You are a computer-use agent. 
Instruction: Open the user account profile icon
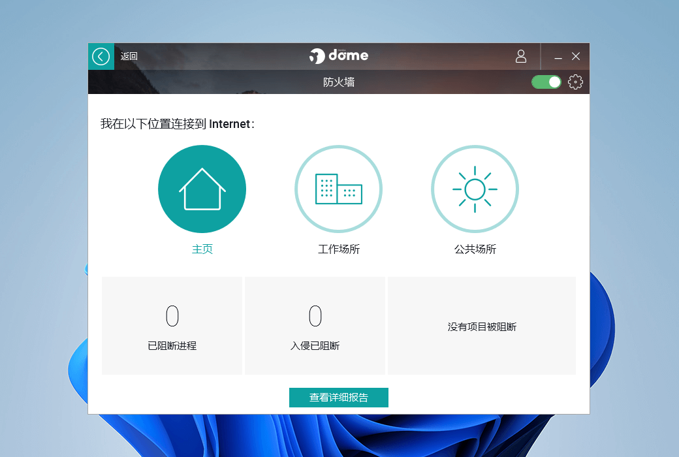pyautogui.click(x=521, y=57)
